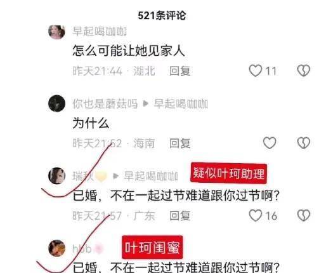Like the comment with 16 likes
The width and height of the screenshot is (326, 273).
(256, 215)
